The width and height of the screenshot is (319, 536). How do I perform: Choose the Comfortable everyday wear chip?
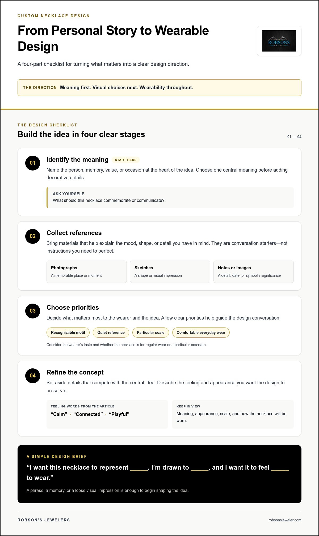(x=201, y=333)
